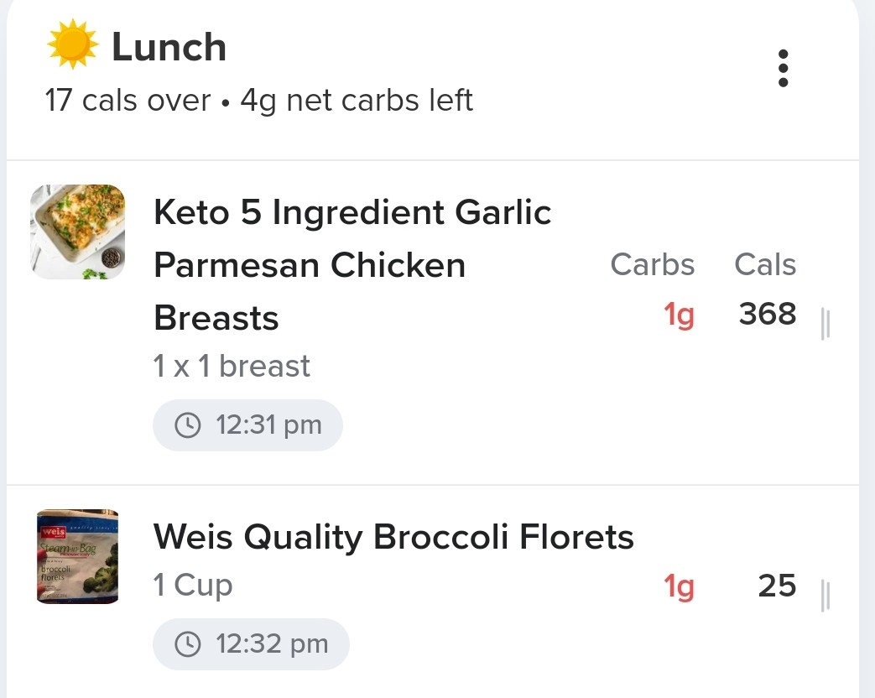Open the Weis Quality Broccoli Florets entry
This screenshot has width=875, height=698.
393,537
